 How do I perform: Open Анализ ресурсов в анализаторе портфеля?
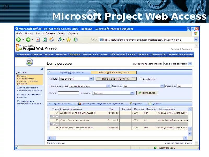tap(30, 89)
